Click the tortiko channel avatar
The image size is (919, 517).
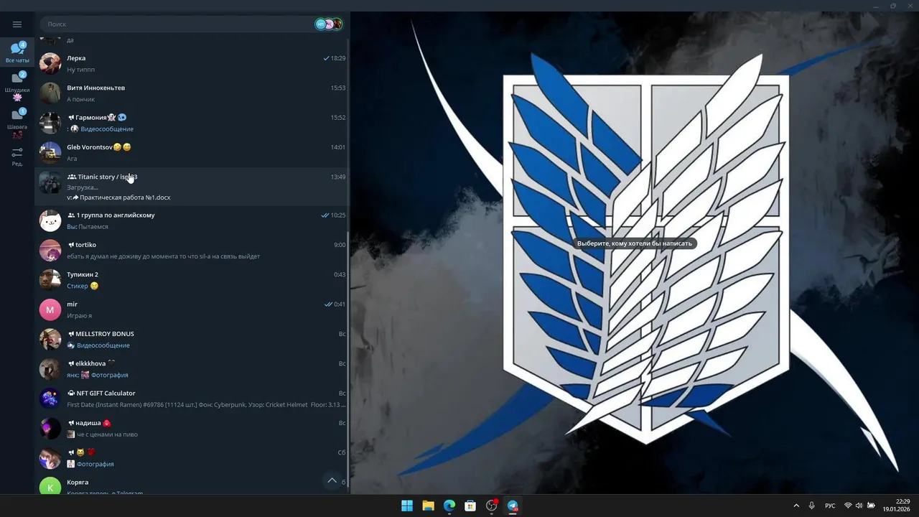(50, 251)
